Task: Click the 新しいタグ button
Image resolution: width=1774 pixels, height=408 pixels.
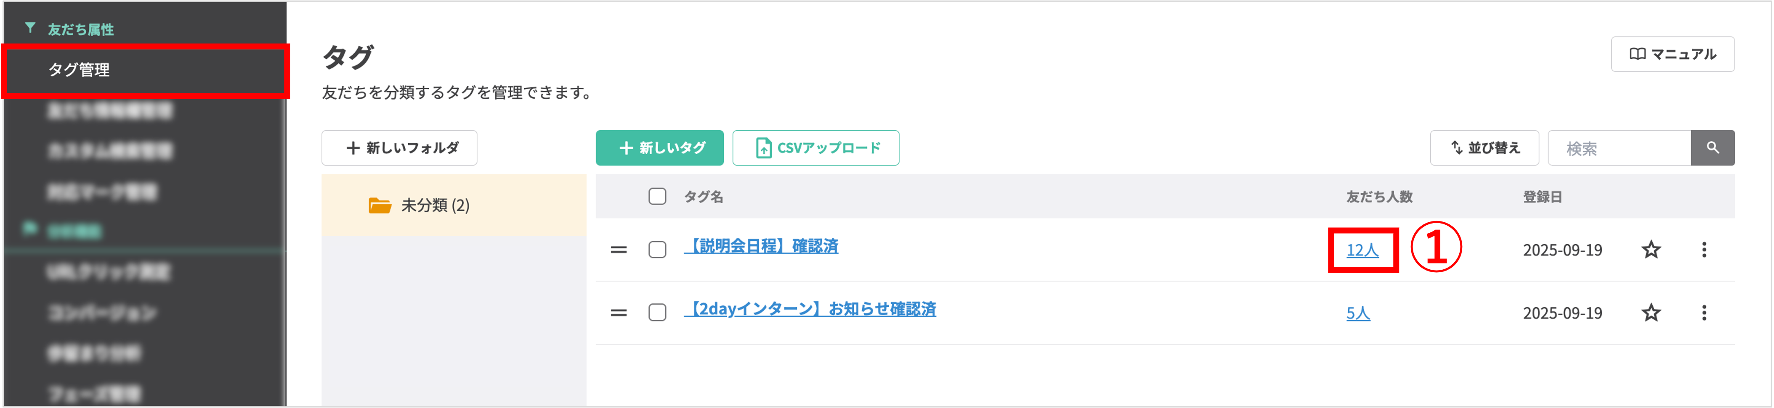Action: 659,148
